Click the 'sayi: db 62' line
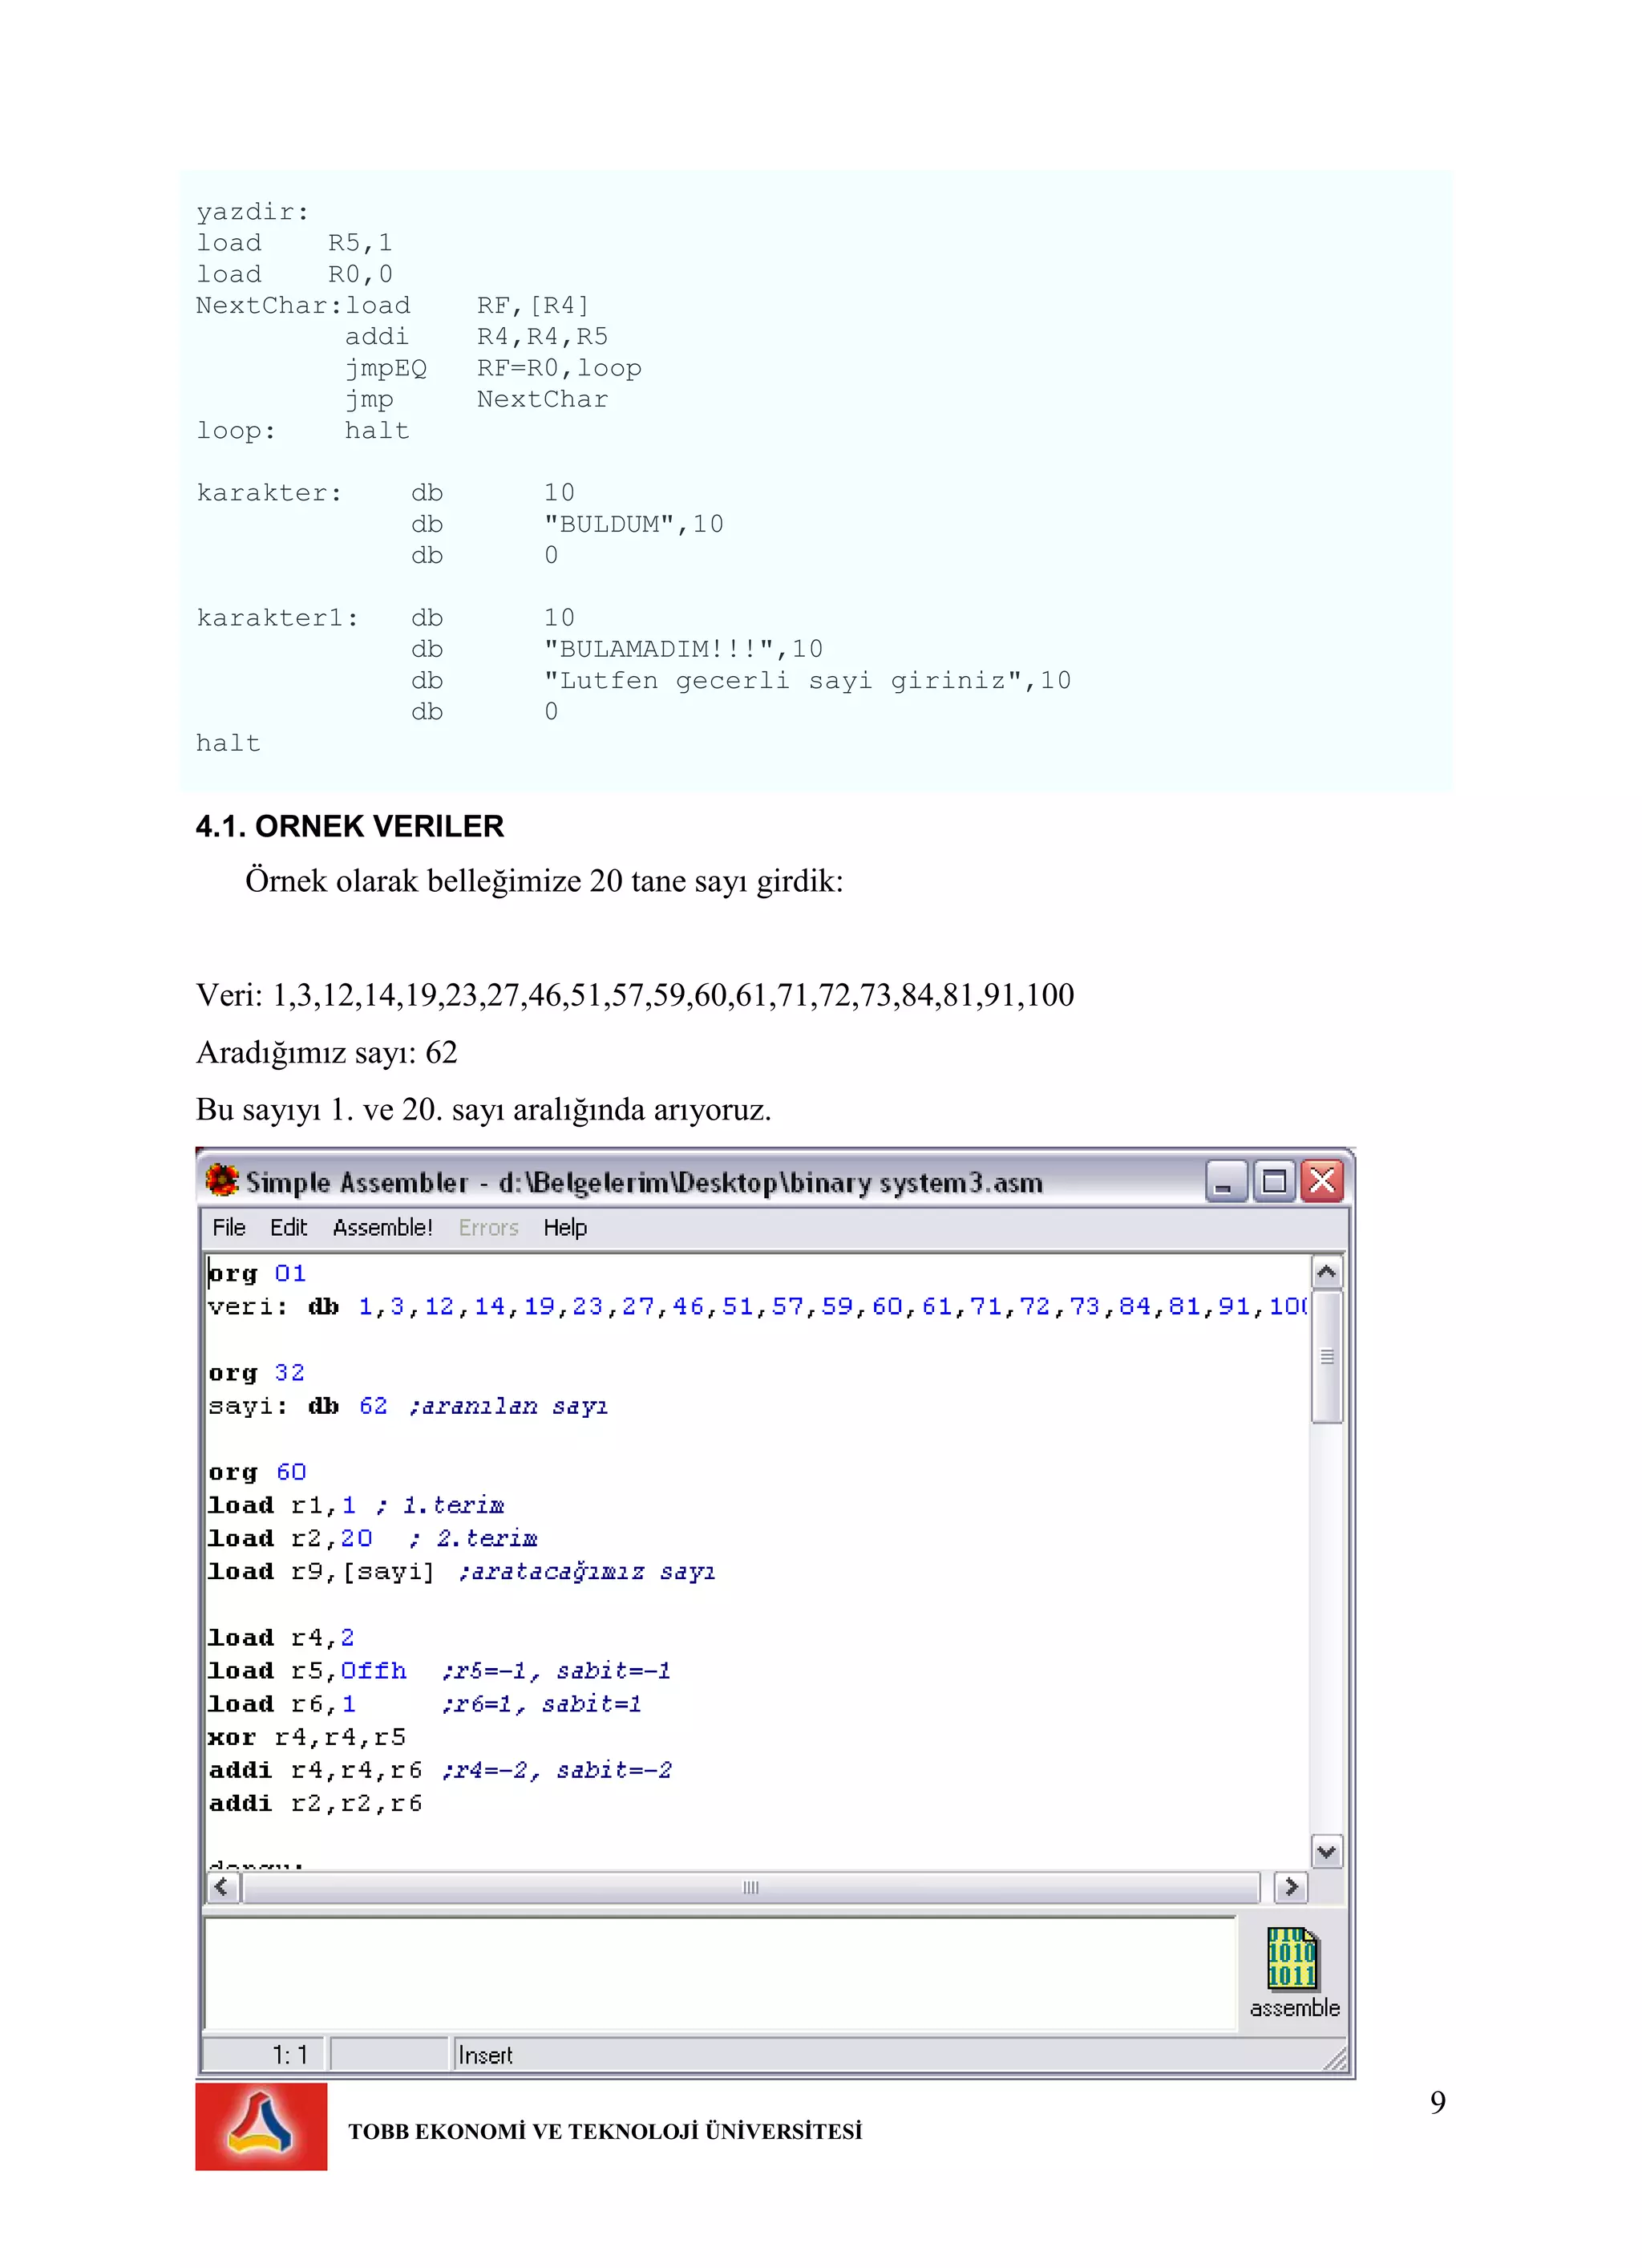Image resolution: width=1642 pixels, height=2268 pixels. [x=408, y=1405]
